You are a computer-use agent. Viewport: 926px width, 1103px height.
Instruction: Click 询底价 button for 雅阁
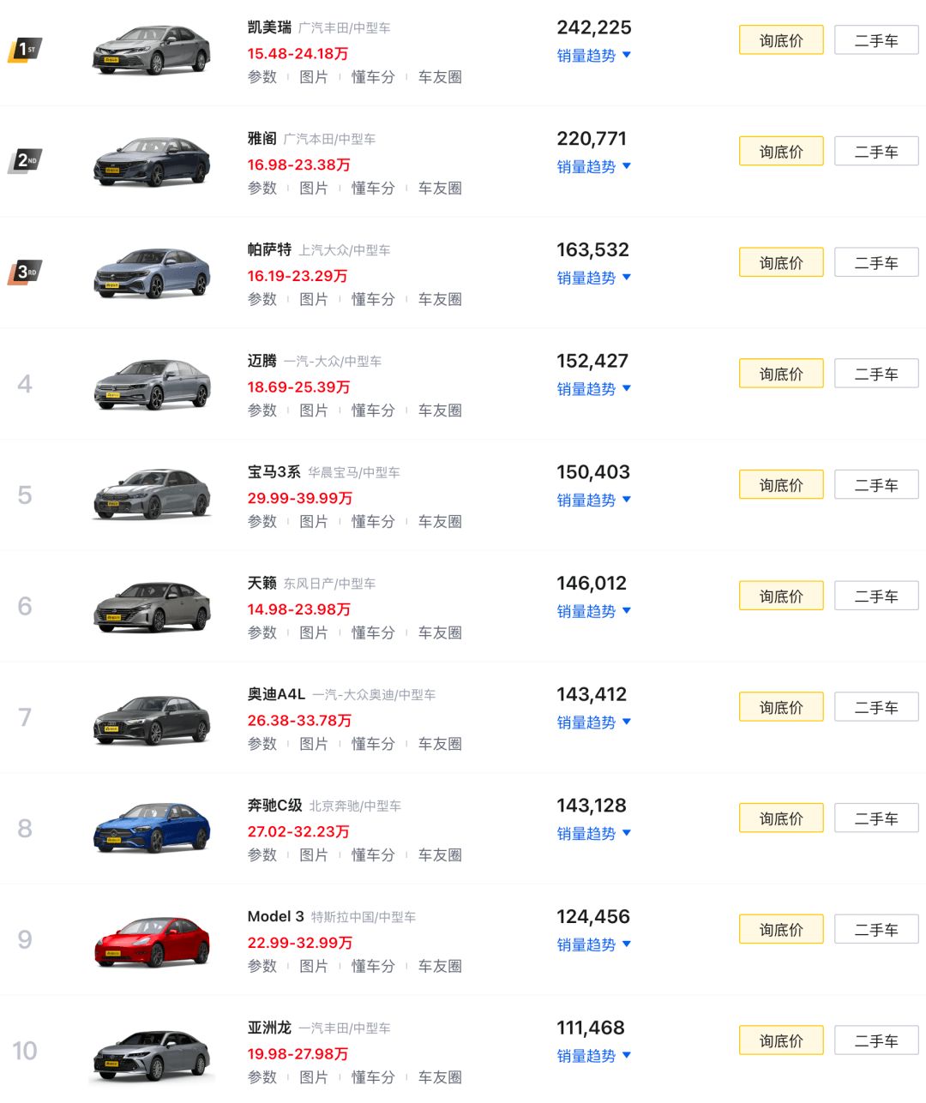[x=780, y=152]
